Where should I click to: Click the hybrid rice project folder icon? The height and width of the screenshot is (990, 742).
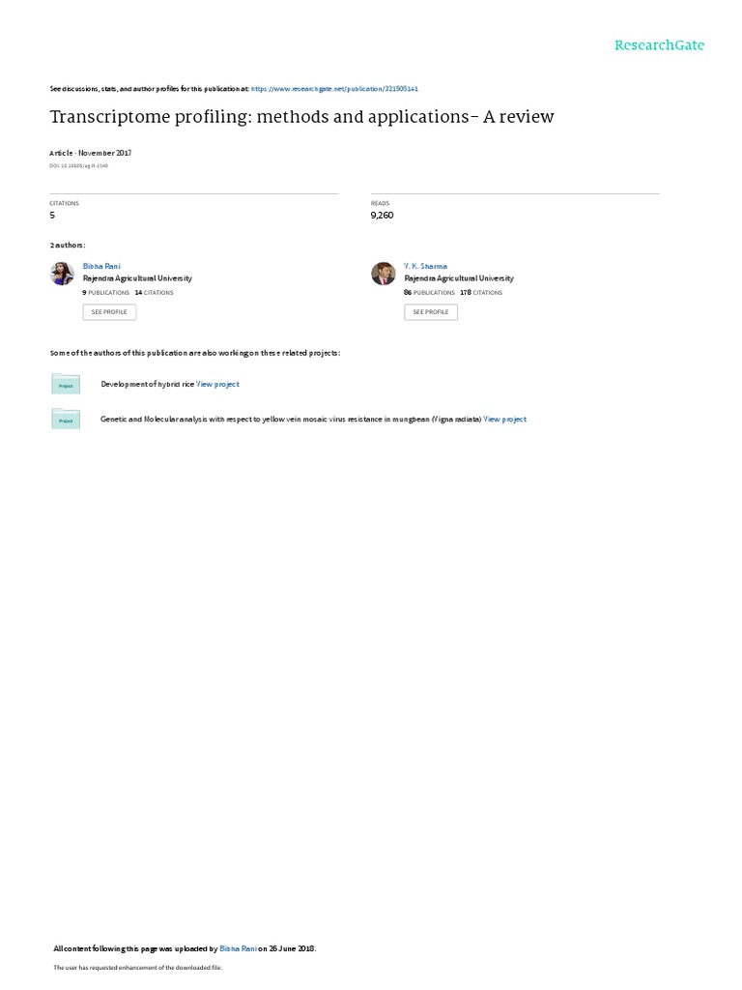click(x=66, y=384)
